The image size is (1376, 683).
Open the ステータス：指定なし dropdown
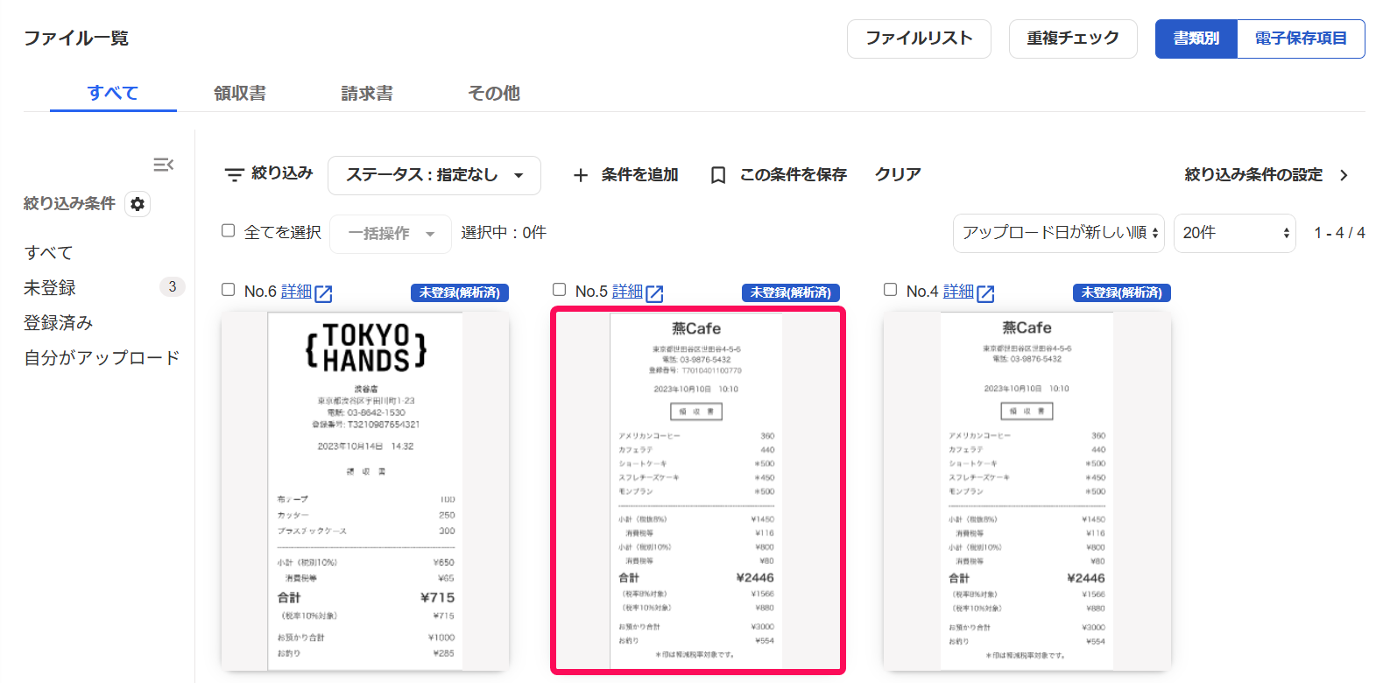tap(434, 175)
